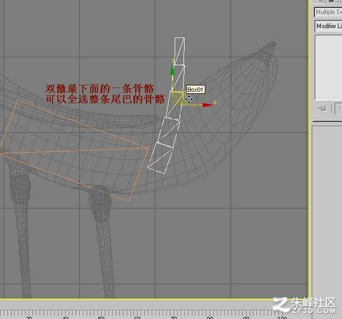342x319 pixels.
Task: Select the orange body bone box
Action: [x=74, y=151]
